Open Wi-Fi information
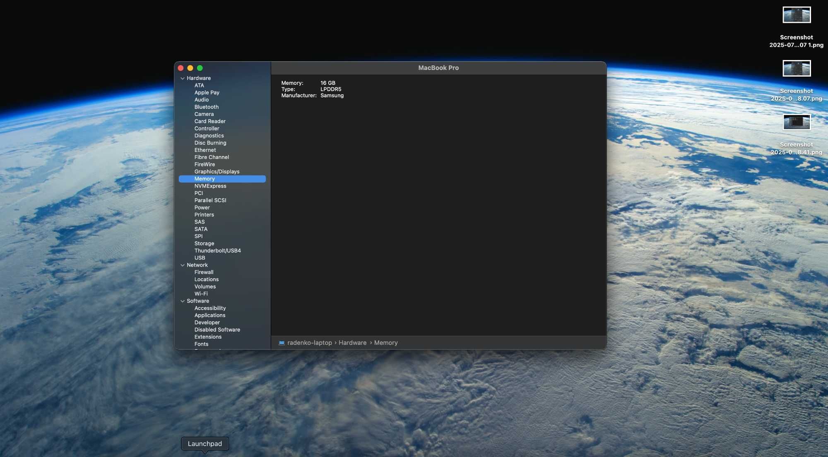The image size is (828, 457). (x=201, y=294)
